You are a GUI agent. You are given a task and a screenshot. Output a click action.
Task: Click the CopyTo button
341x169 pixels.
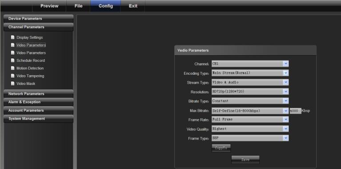pos(221,148)
